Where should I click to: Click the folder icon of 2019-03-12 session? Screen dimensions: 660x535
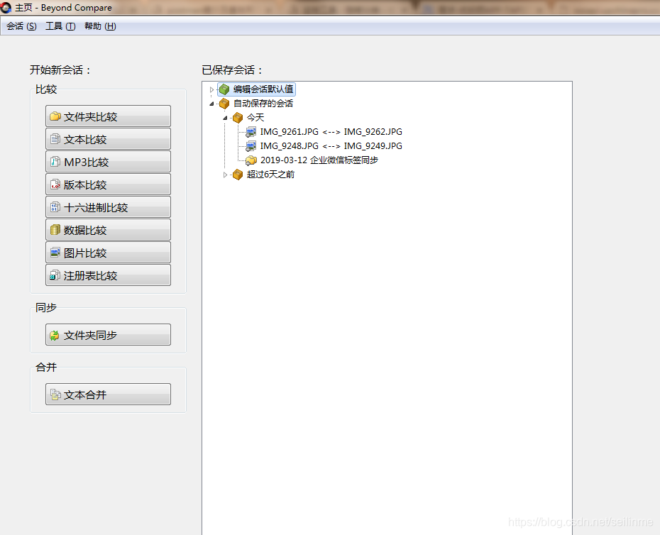[x=251, y=160]
